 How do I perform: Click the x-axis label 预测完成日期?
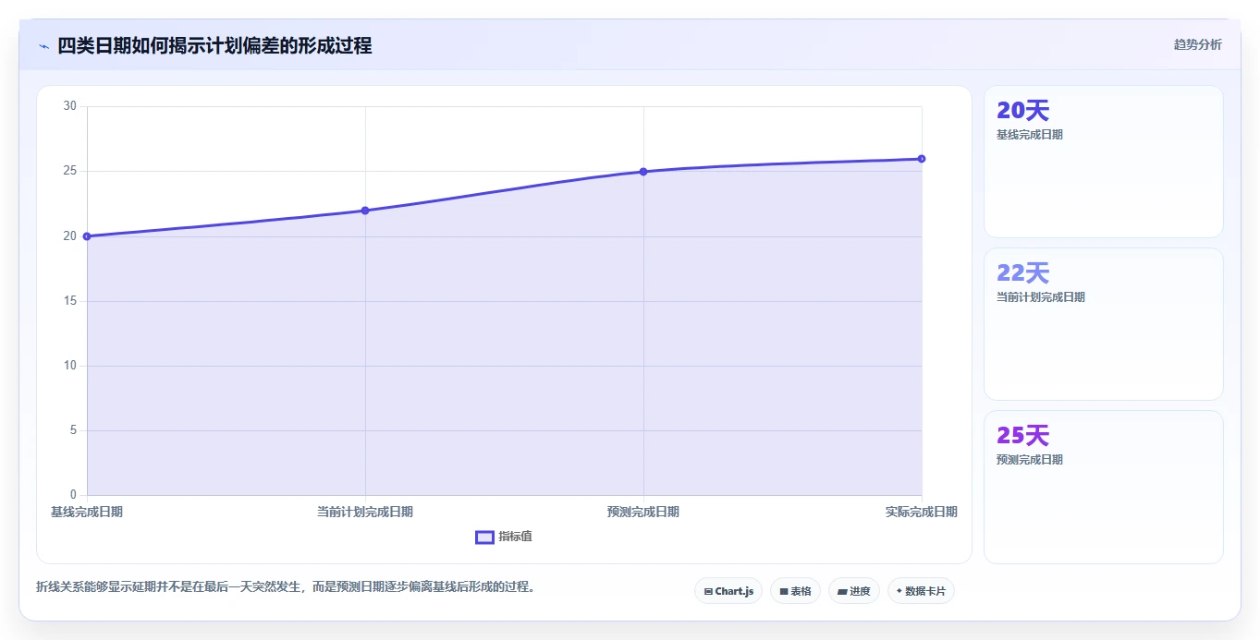(643, 512)
